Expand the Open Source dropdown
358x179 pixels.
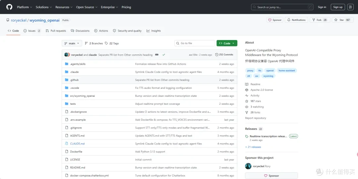tap(87, 7)
